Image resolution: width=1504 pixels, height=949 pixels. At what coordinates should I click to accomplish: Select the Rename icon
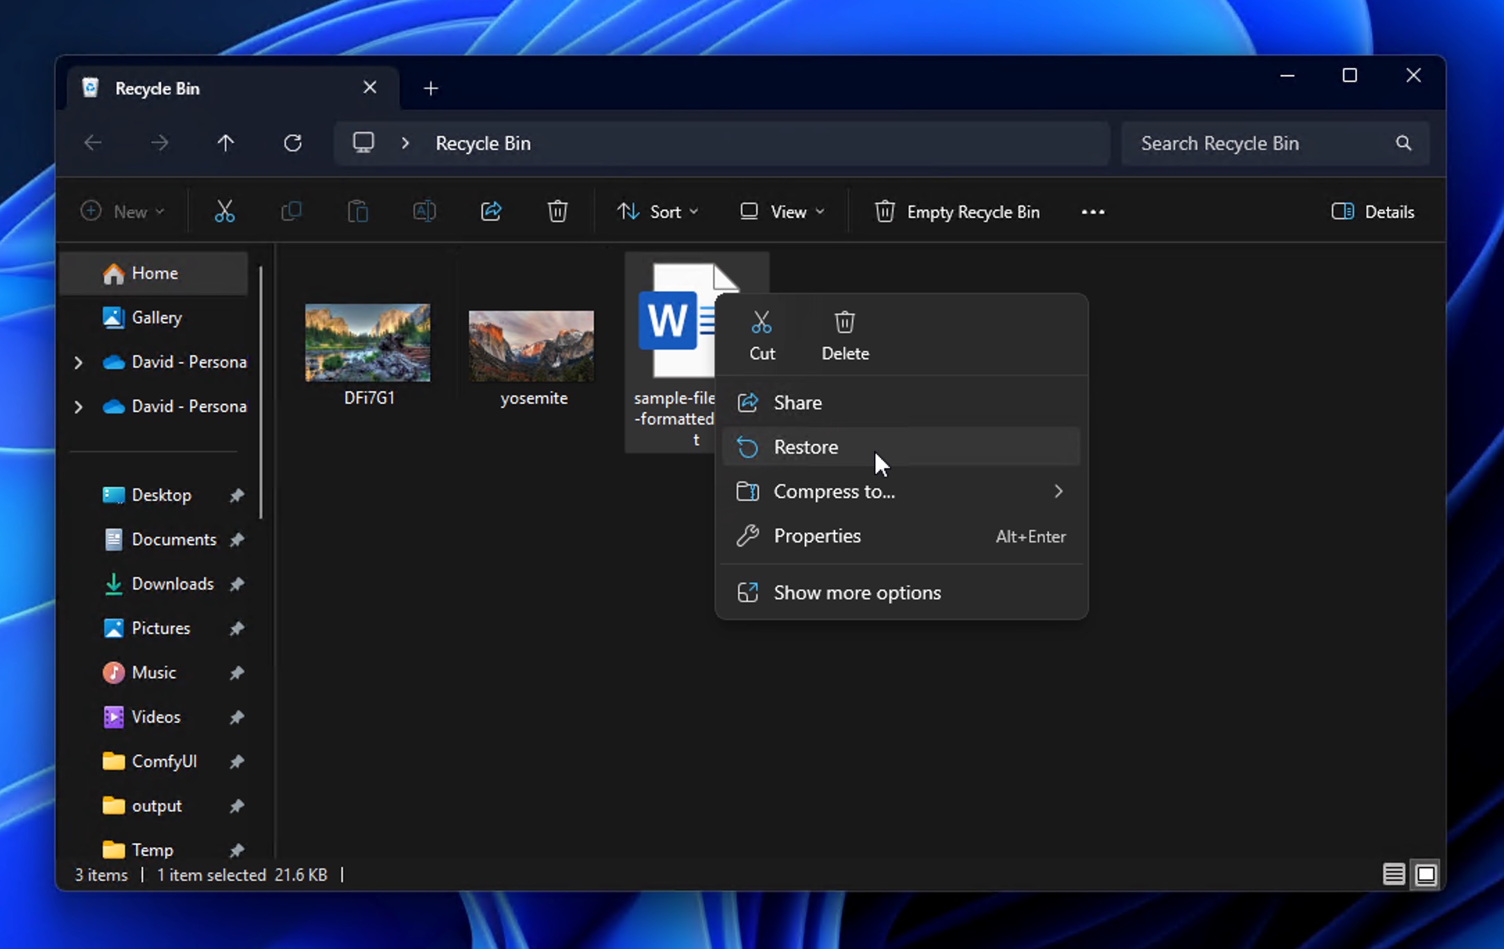point(424,212)
